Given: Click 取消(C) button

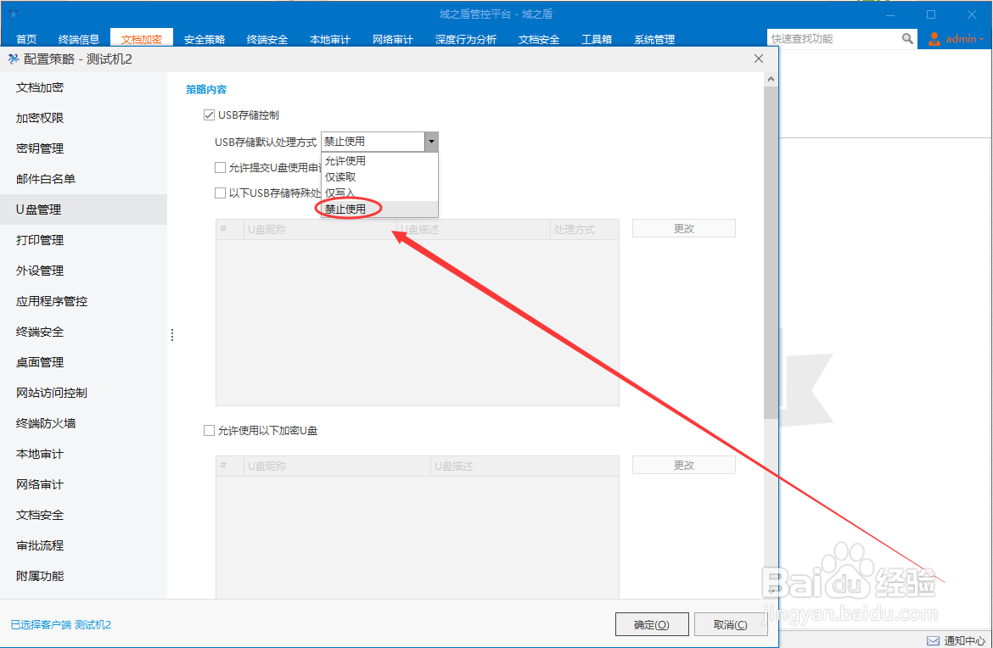Looking at the screenshot, I should [730, 624].
